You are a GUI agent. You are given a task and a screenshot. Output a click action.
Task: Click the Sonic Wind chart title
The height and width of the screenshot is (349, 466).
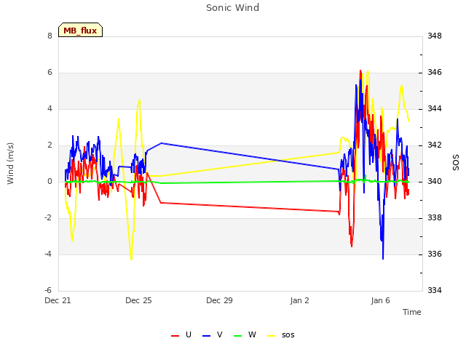233,8
